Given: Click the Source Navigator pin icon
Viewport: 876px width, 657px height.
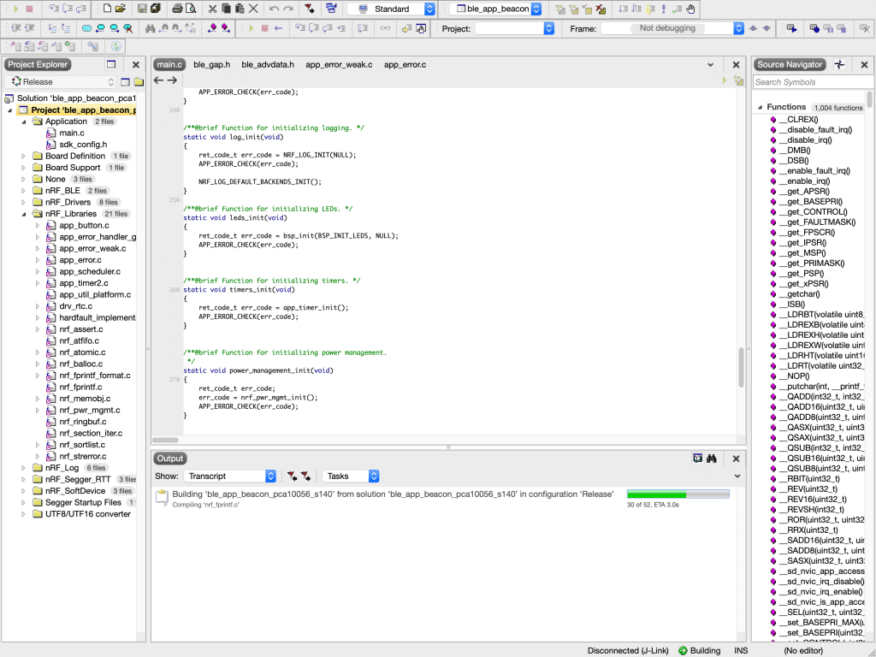Looking at the screenshot, I should tap(839, 64).
